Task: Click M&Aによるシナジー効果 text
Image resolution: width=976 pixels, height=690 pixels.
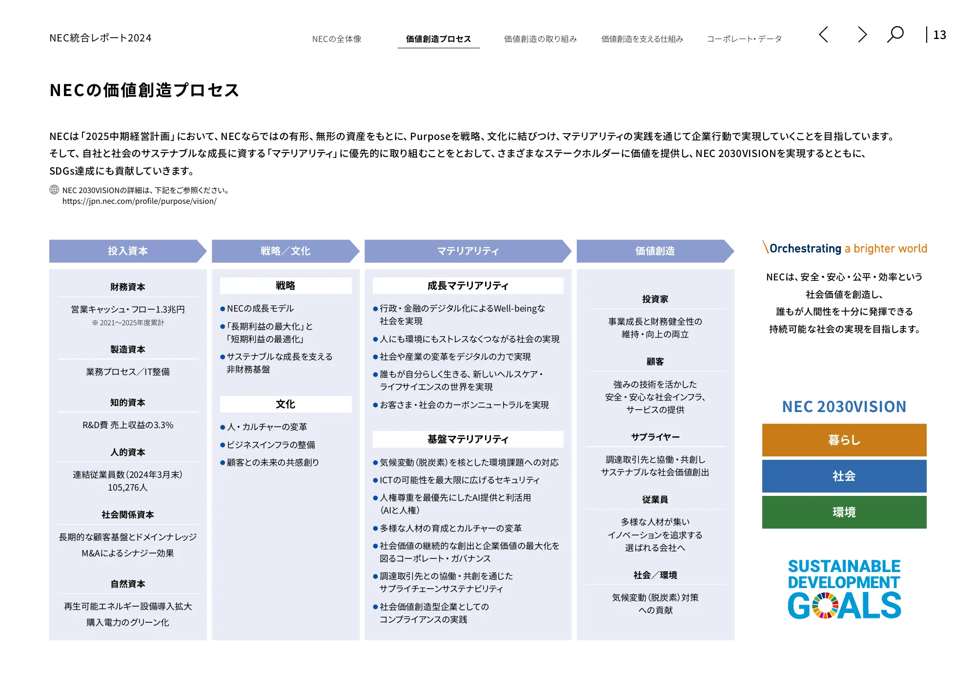Action: (x=128, y=553)
